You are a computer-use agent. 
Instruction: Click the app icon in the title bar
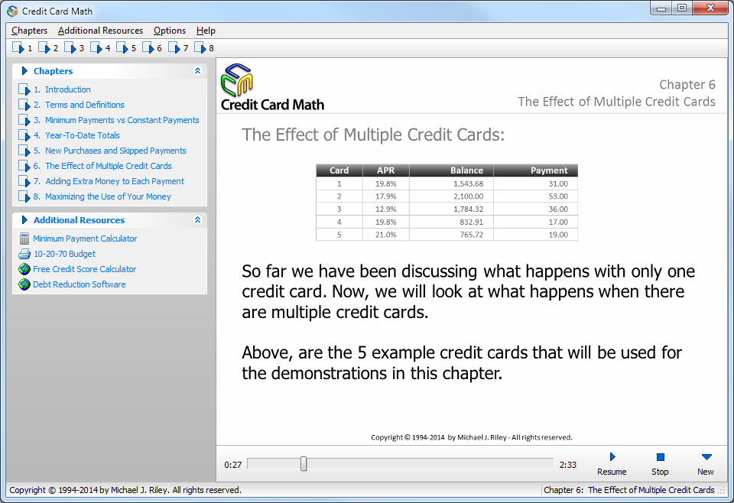[x=13, y=11]
